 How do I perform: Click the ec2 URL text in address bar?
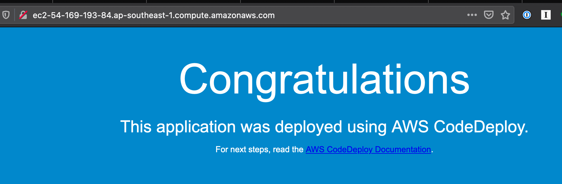(119, 15)
